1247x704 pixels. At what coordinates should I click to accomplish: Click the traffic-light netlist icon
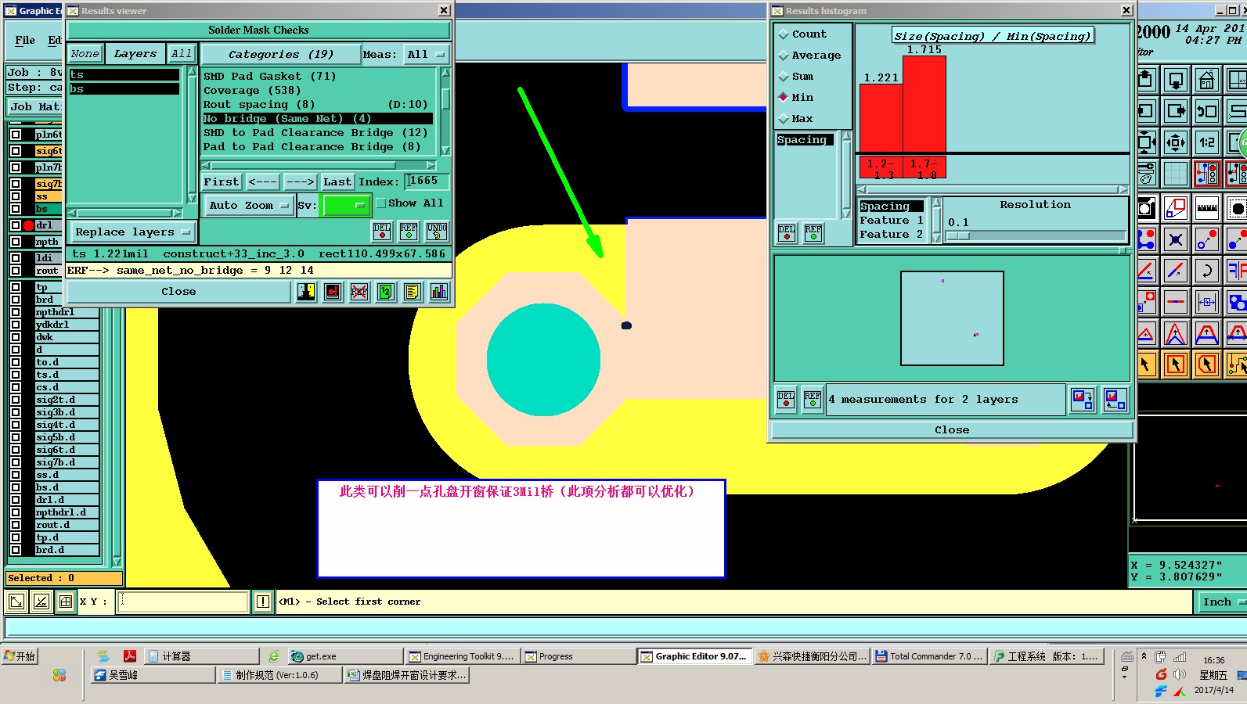click(x=1206, y=174)
